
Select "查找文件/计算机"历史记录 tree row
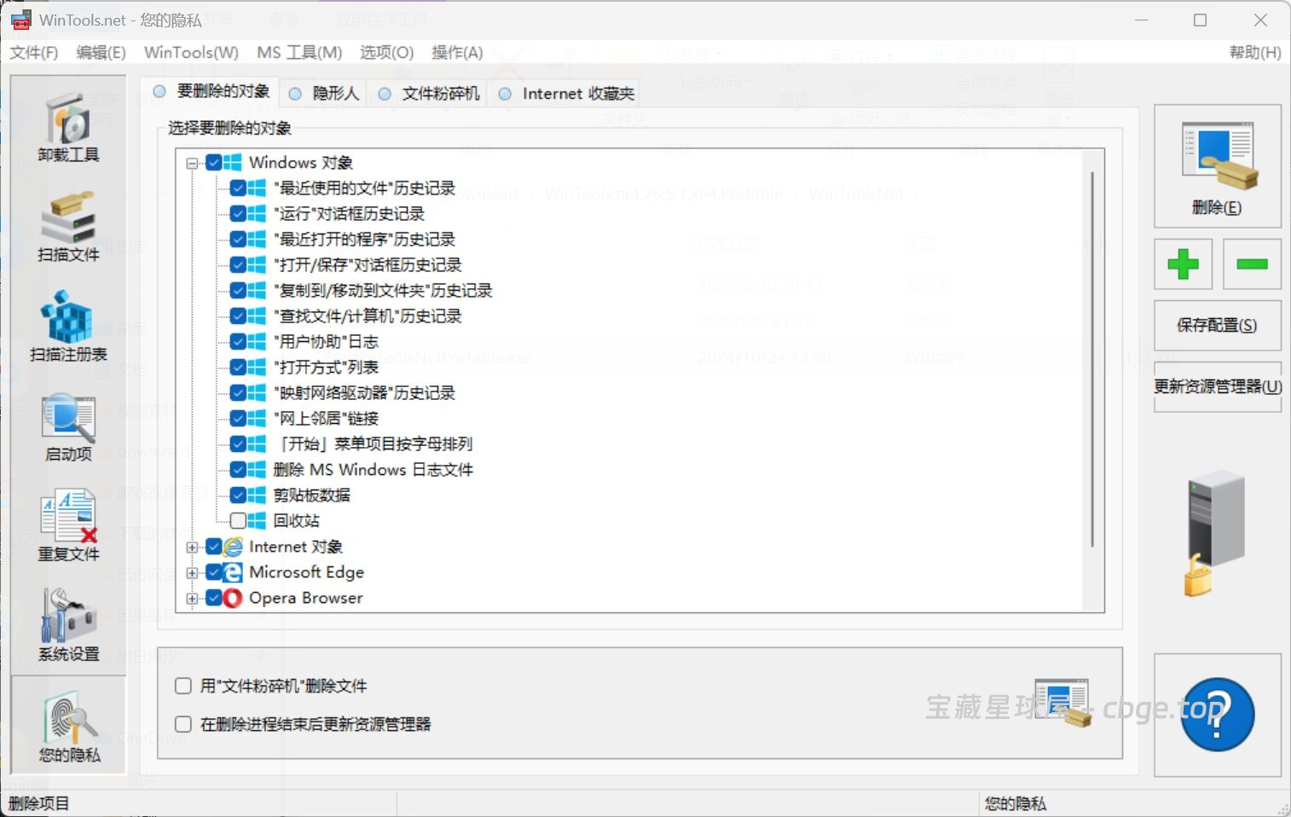(x=368, y=316)
